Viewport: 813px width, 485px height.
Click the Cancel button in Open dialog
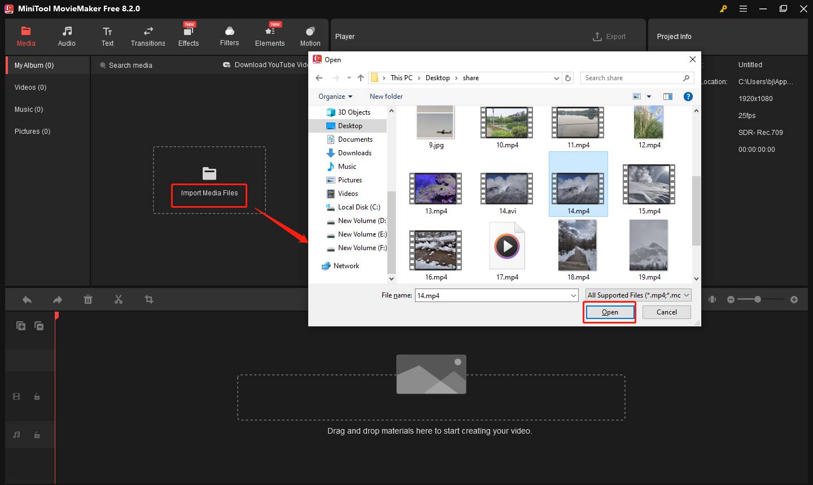[x=666, y=312]
